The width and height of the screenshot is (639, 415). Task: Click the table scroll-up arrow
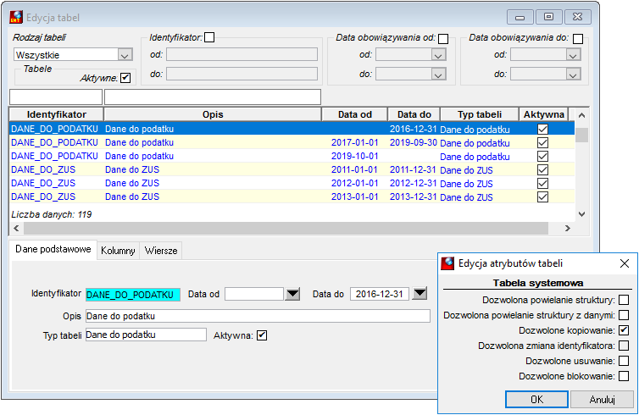point(582,115)
